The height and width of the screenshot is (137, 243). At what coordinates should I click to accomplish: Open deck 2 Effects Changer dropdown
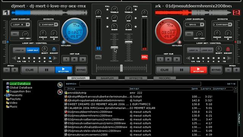pyautogui.click(x=230, y=24)
